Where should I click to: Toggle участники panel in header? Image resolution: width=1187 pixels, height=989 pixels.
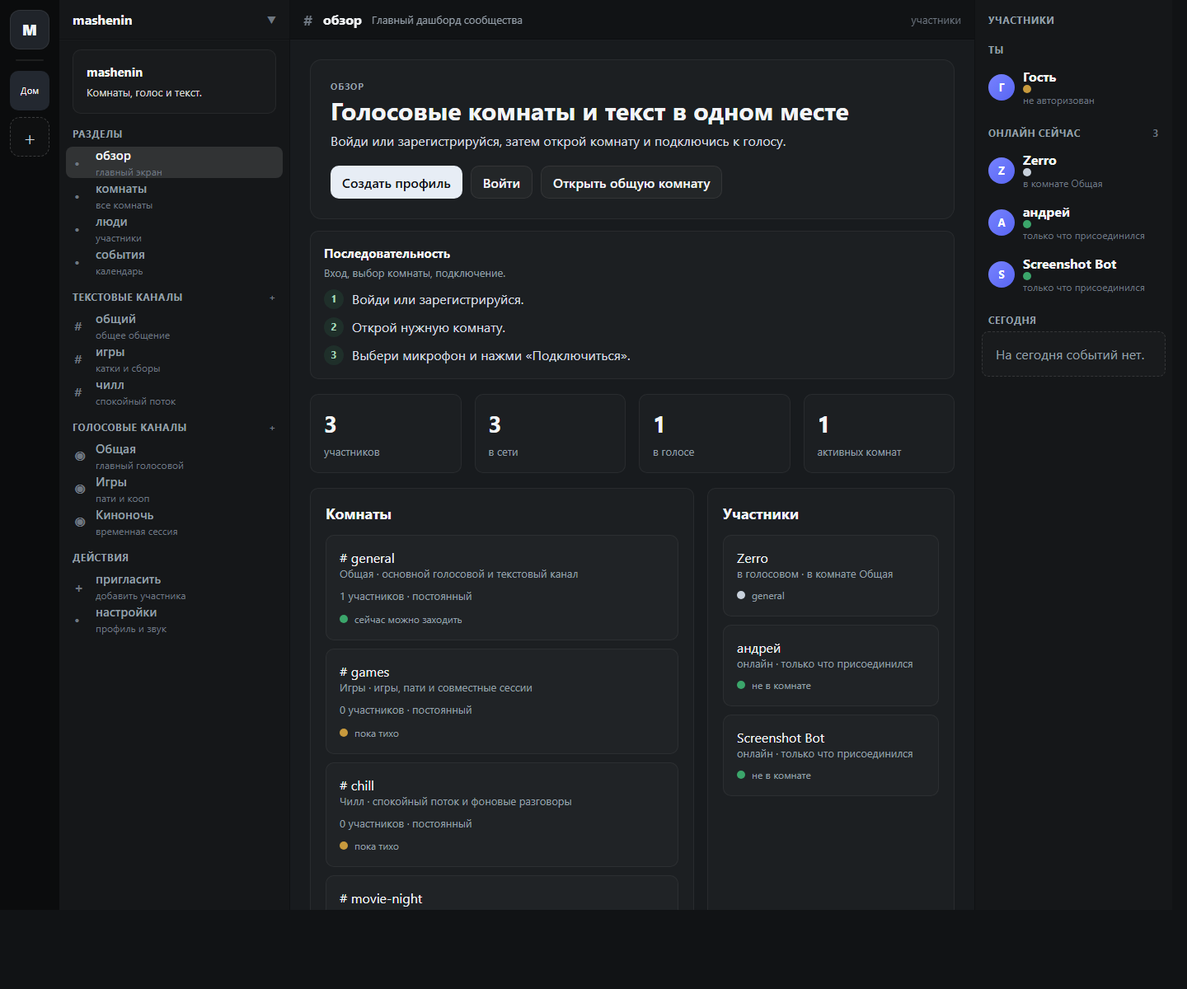(x=936, y=21)
